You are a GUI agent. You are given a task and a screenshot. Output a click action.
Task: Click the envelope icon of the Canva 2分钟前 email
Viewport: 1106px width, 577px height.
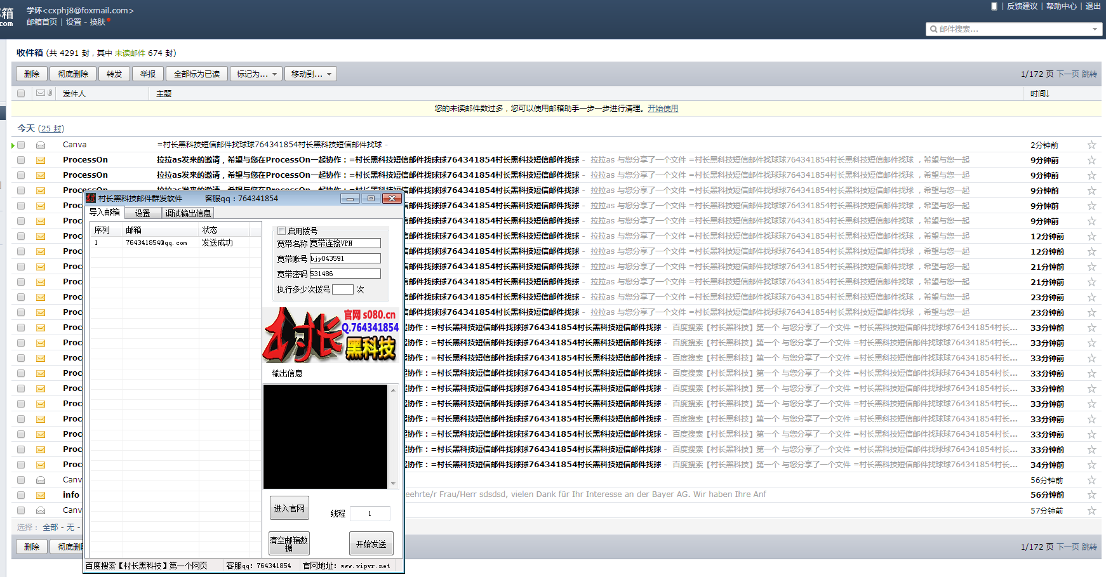(41, 145)
